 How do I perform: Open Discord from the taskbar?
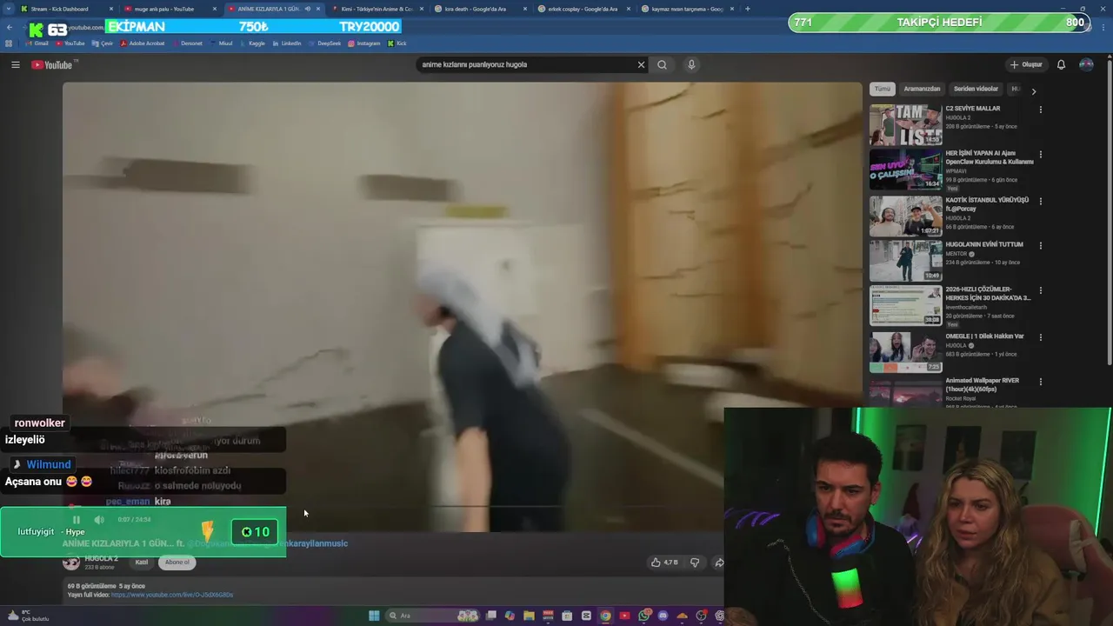[x=663, y=616]
